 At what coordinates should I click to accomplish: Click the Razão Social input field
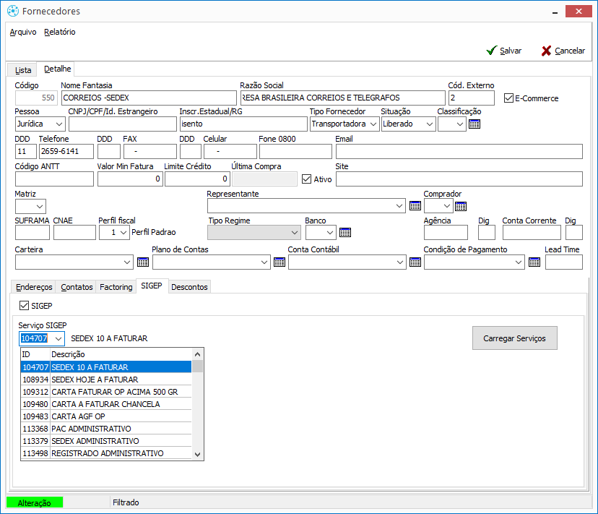(343, 98)
